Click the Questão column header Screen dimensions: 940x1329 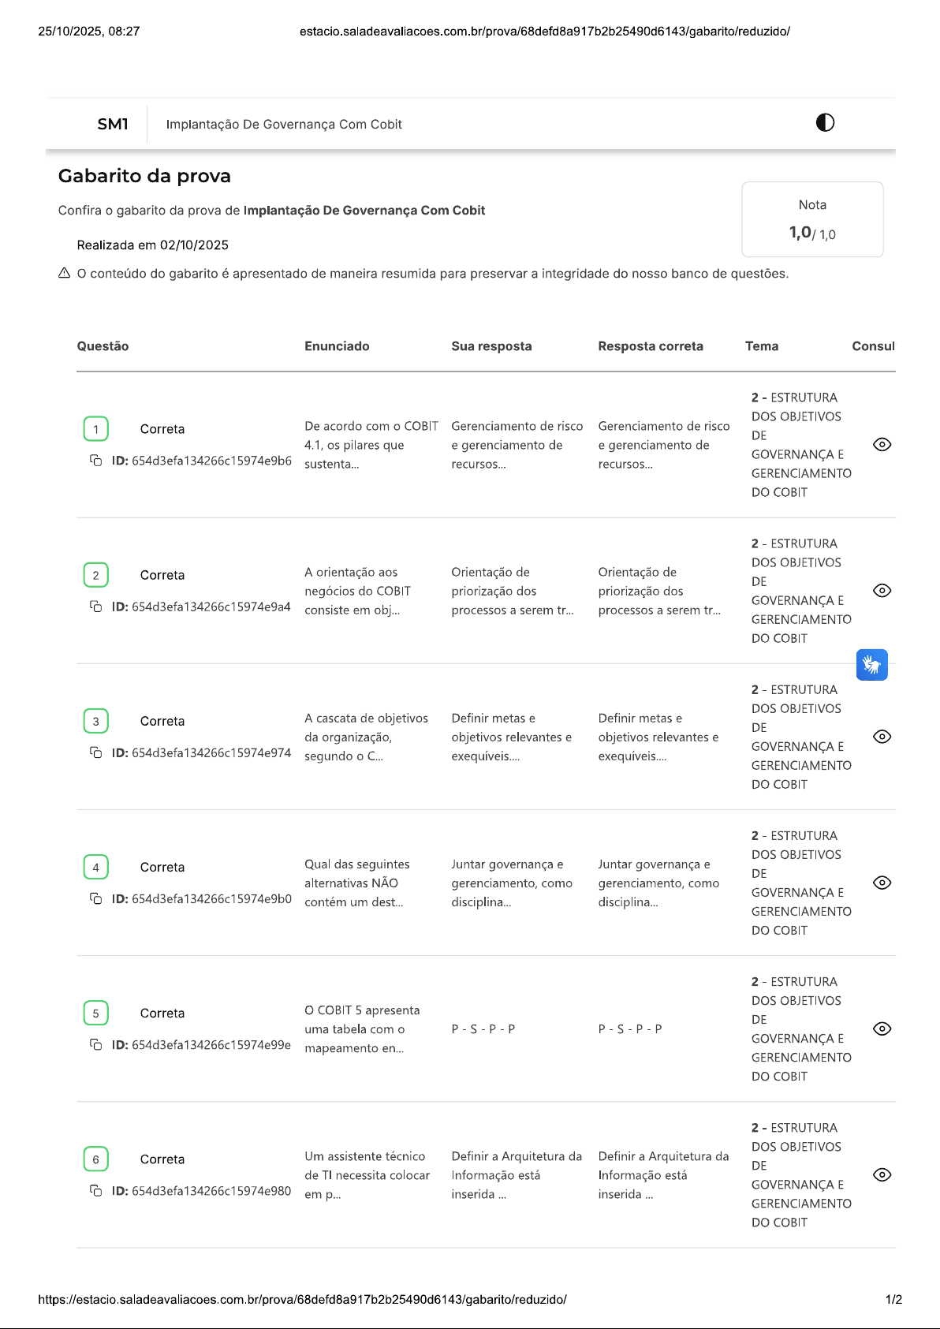[103, 346]
